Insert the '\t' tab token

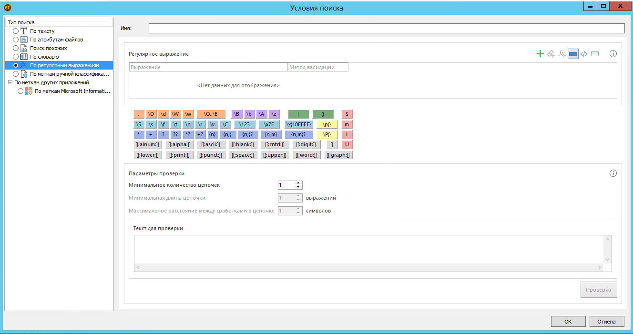[176, 124]
